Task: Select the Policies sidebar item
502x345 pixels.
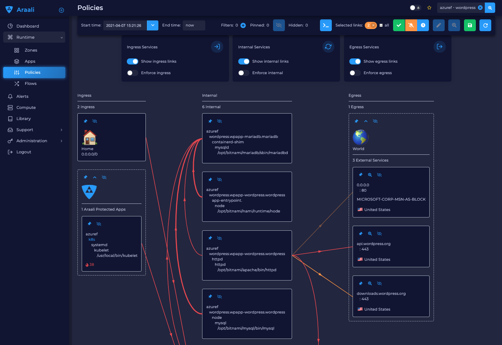Action: pos(34,72)
